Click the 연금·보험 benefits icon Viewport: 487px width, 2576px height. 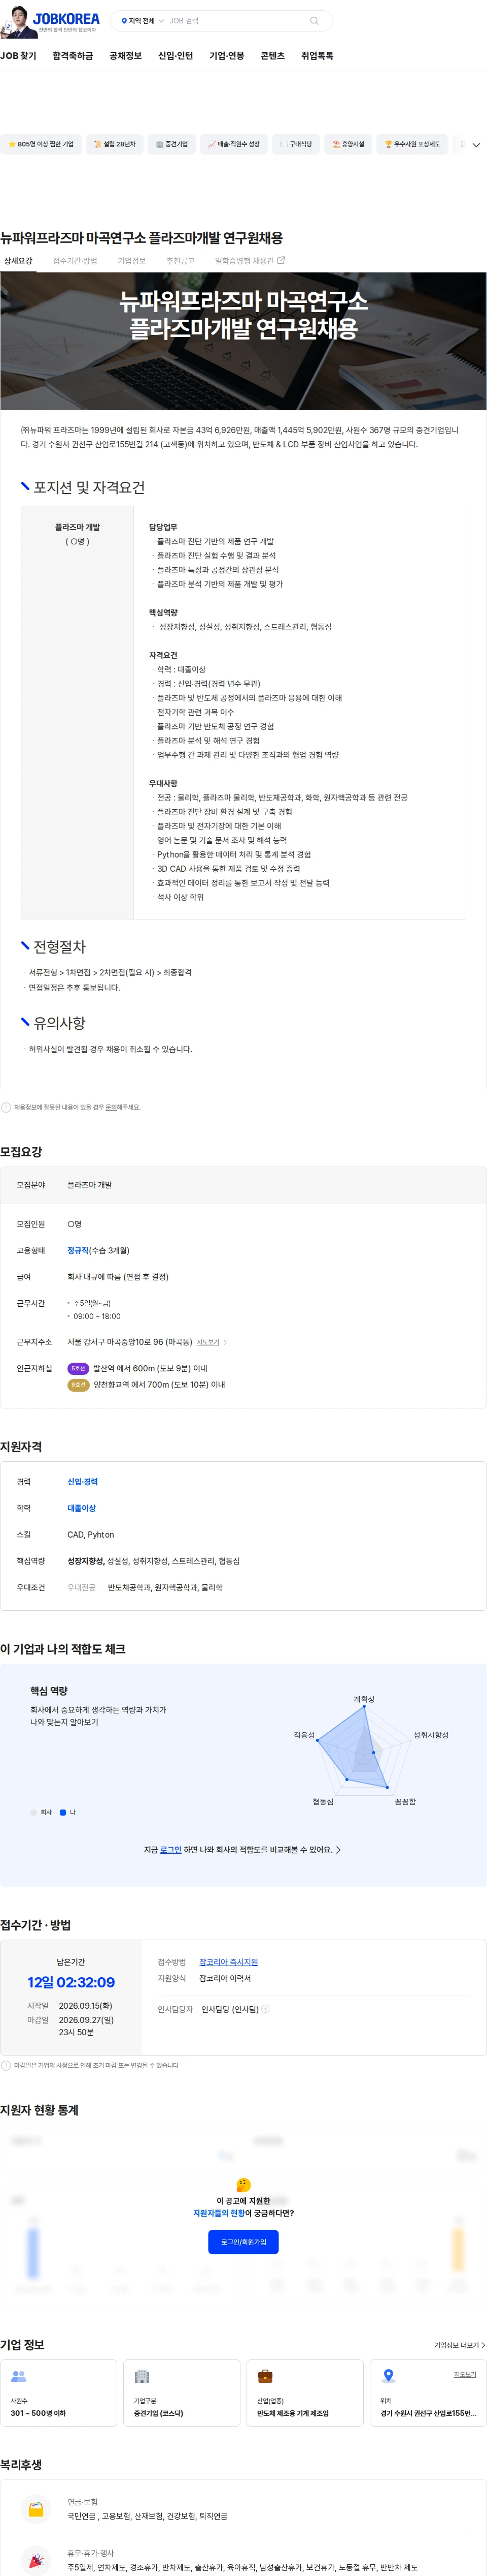36,2509
